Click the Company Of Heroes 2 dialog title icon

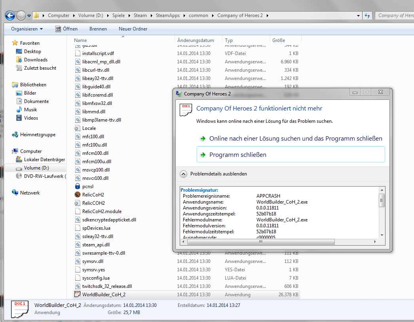tap(179, 94)
